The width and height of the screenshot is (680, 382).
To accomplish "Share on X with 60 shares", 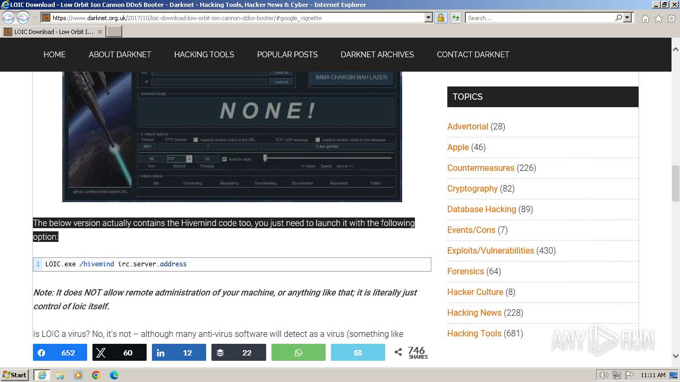I will point(120,353).
